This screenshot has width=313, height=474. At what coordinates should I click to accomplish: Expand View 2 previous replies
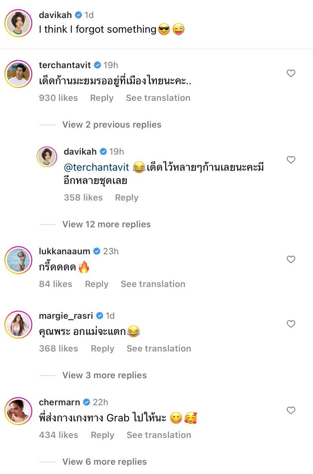[x=112, y=125]
